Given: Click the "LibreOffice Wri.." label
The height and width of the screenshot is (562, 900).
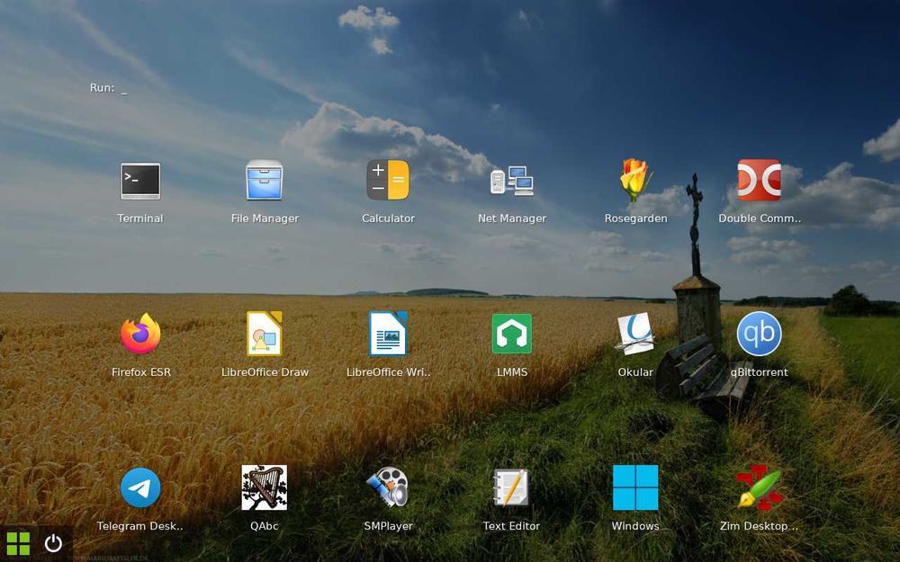Looking at the screenshot, I should pos(389,372).
